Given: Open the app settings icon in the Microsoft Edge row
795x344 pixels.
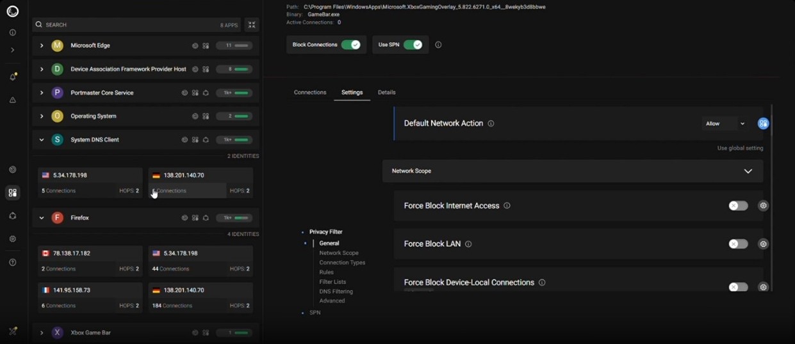Looking at the screenshot, I should [206, 46].
